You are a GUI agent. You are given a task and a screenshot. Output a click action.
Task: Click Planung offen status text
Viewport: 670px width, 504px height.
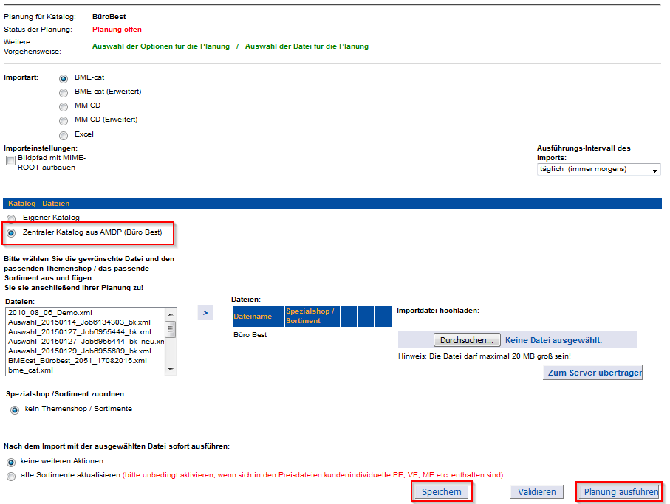tap(117, 30)
